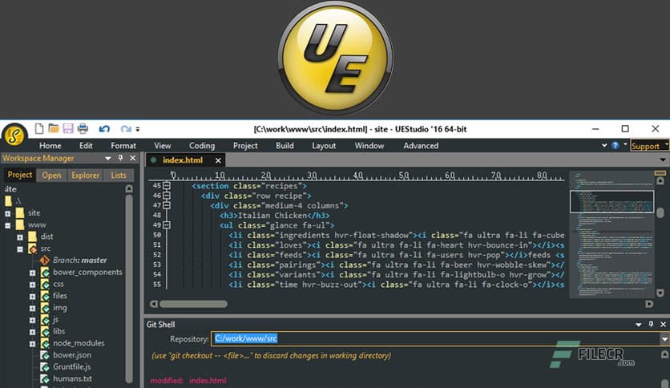Viewport: 670px width, 388px height.
Task: Expand the node_modules folder node
Action: coord(33,344)
